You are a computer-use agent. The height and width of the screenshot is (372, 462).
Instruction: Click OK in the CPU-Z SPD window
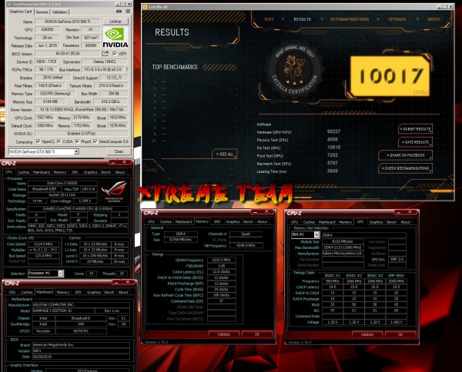pyautogui.click(x=400, y=334)
